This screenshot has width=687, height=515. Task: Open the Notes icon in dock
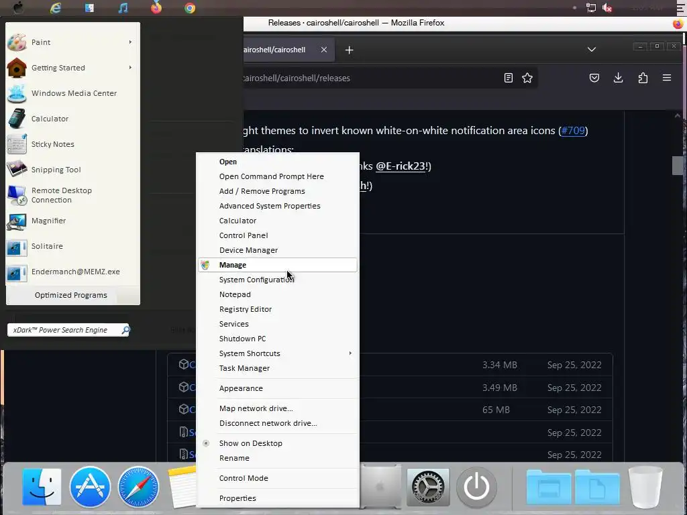182,487
